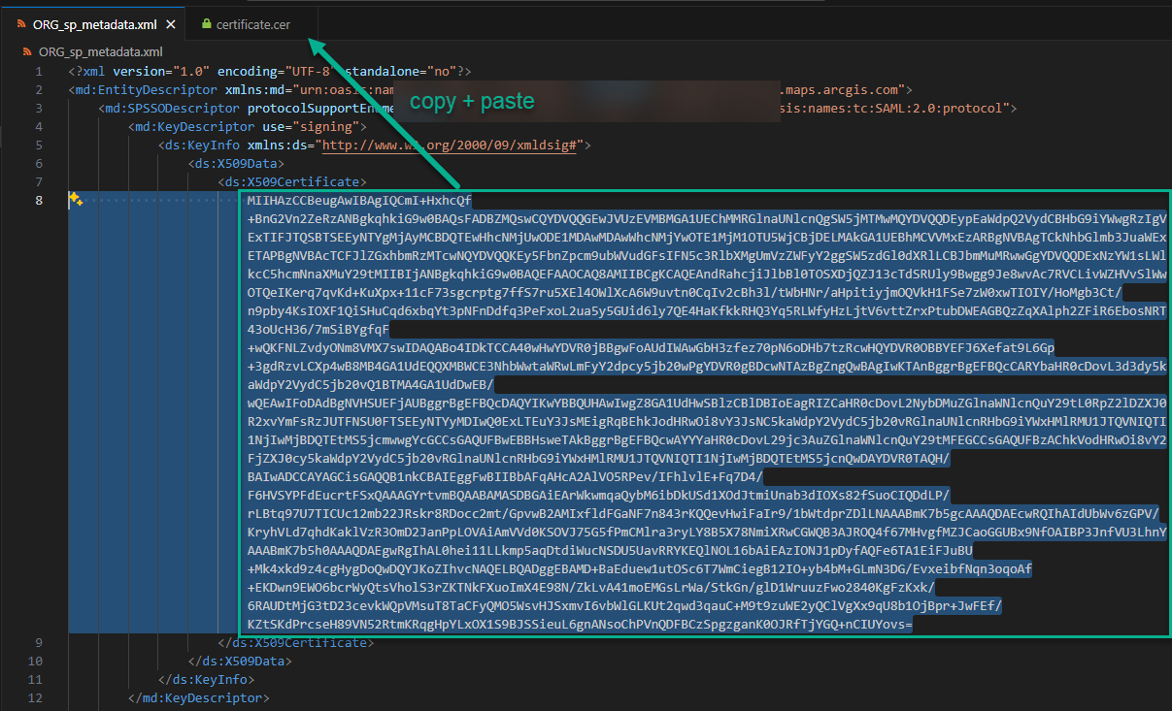Click the opening ds:X509Data tag
The width and height of the screenshot is (1172, 711).
[236, 164]
